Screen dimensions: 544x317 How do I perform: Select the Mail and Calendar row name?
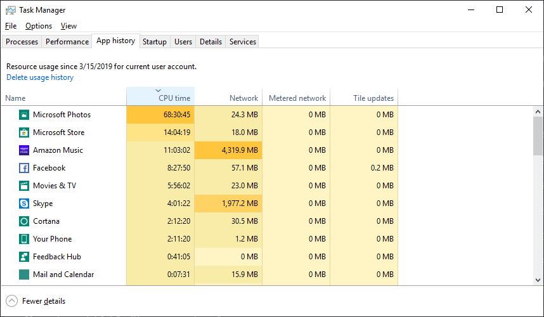point(63,275)
